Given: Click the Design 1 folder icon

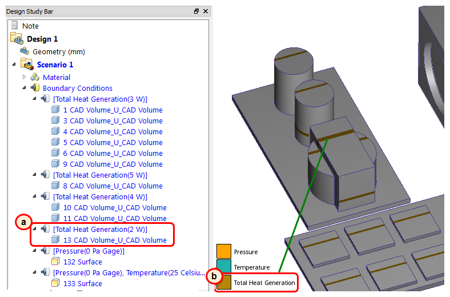Looking at the screenshot, I should coord(17,38).
